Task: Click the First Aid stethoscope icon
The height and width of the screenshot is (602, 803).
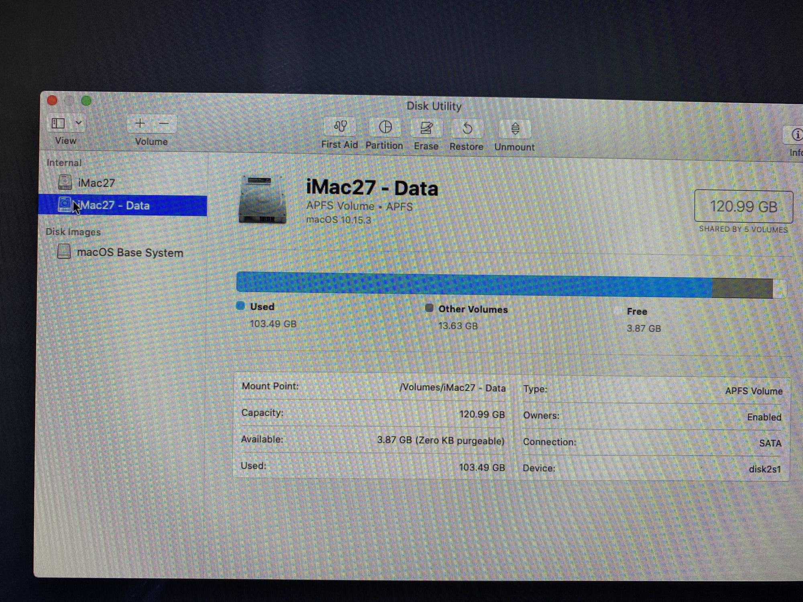Action: click(x=340, y=127)
